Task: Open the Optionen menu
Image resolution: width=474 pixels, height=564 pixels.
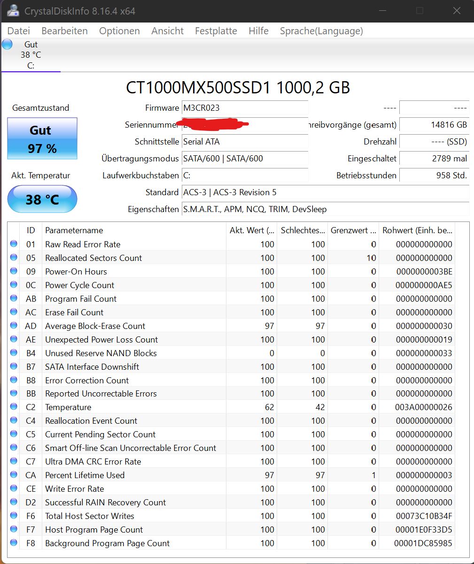Action: coord(119,31)
